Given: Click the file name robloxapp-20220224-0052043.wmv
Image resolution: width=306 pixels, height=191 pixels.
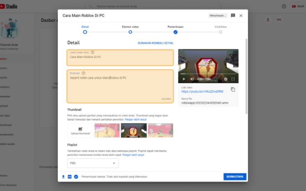Looking at the screenshot, I should pyautogui.click(x=205, y=103).
